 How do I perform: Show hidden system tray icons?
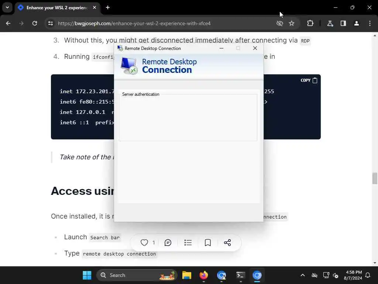point(303,275)
